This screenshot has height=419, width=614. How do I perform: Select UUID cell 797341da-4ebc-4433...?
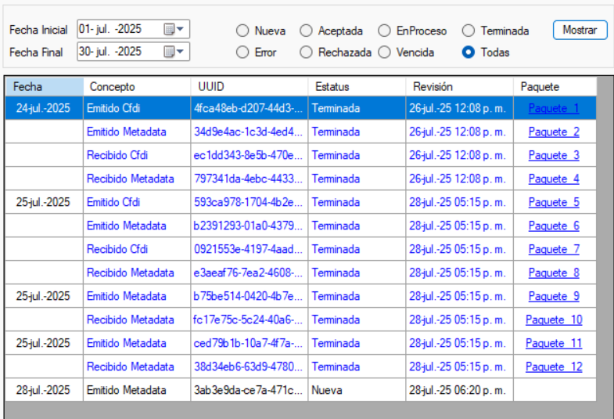click(250, 179)
